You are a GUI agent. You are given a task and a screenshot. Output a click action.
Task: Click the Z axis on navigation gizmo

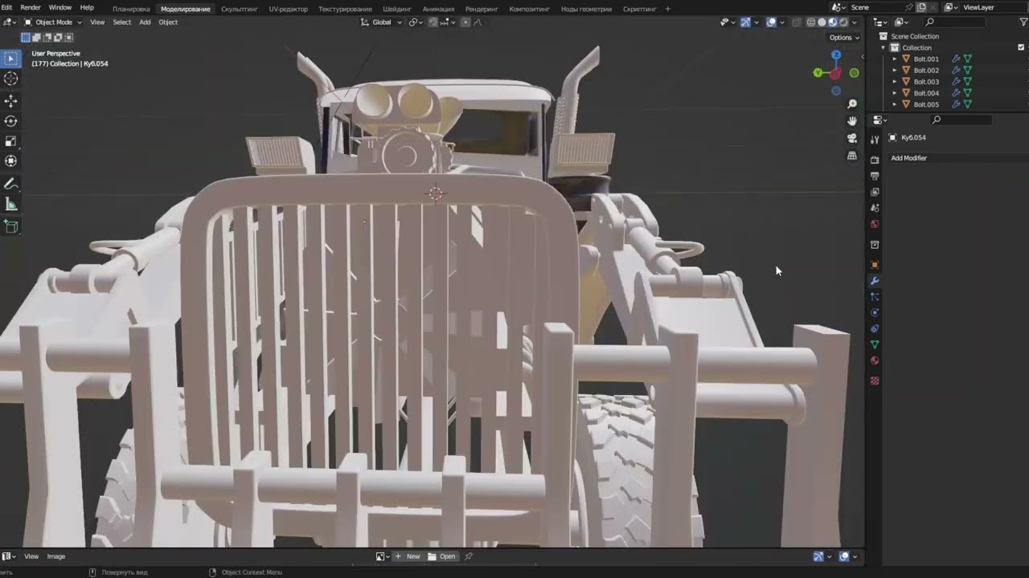(836, 55)
